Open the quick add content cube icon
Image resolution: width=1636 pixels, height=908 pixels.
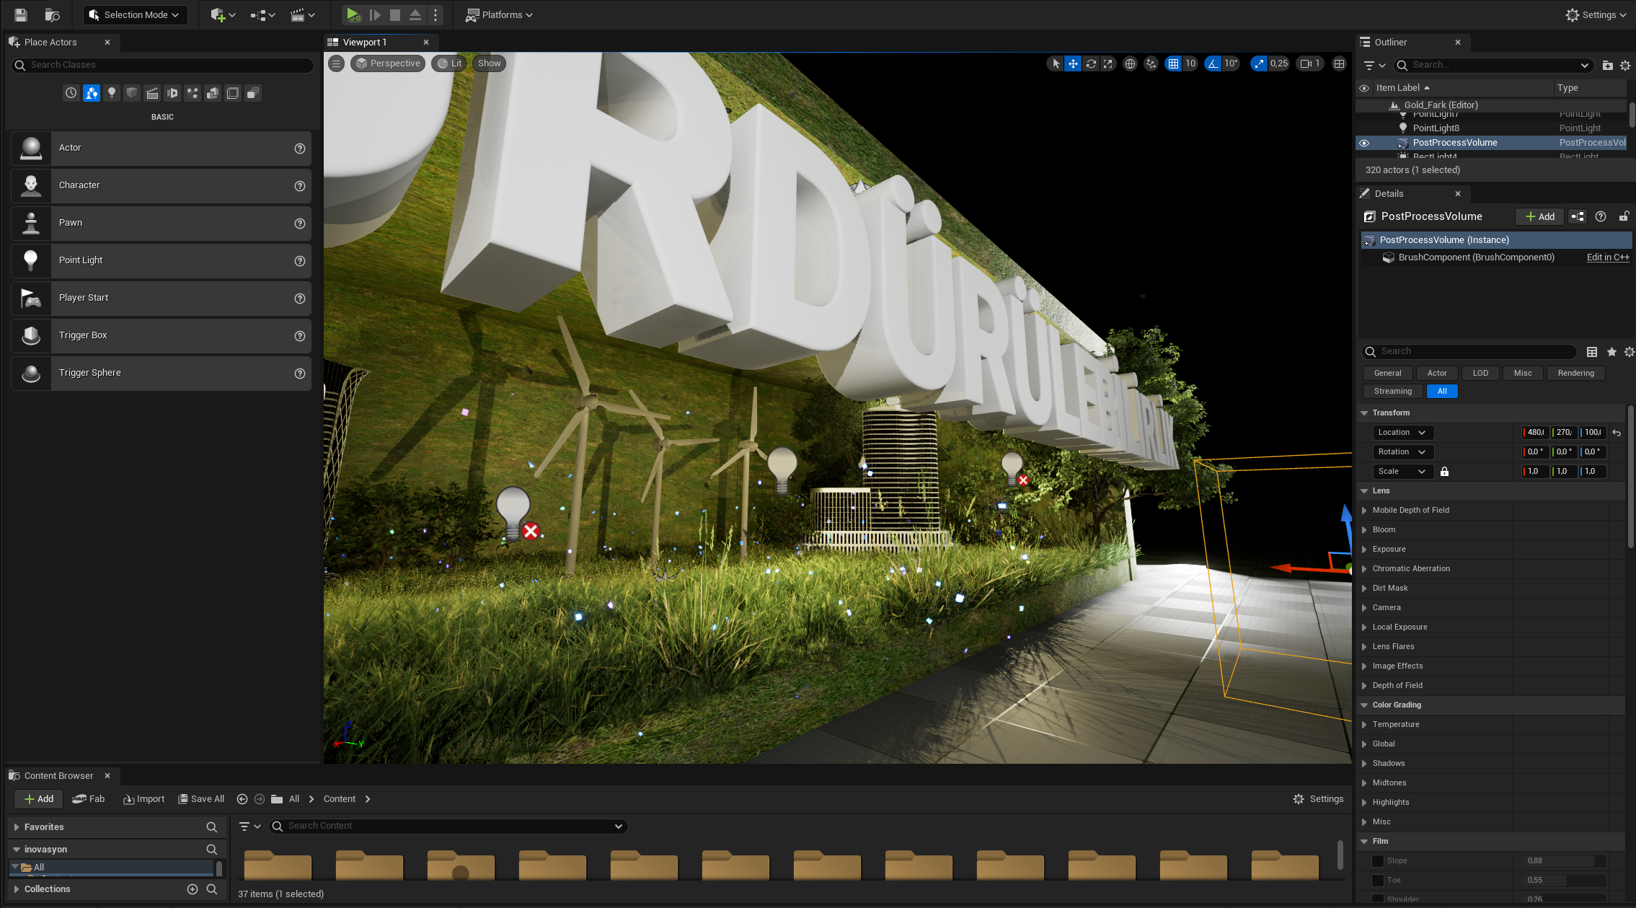(x=222, y=14)
